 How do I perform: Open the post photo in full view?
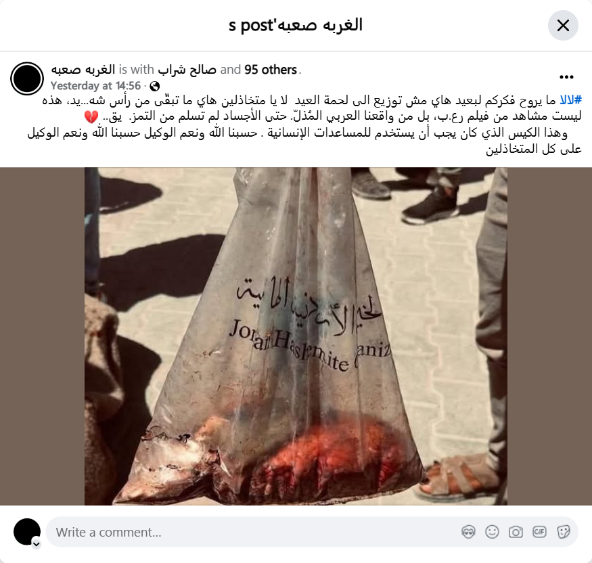point(296,336)
